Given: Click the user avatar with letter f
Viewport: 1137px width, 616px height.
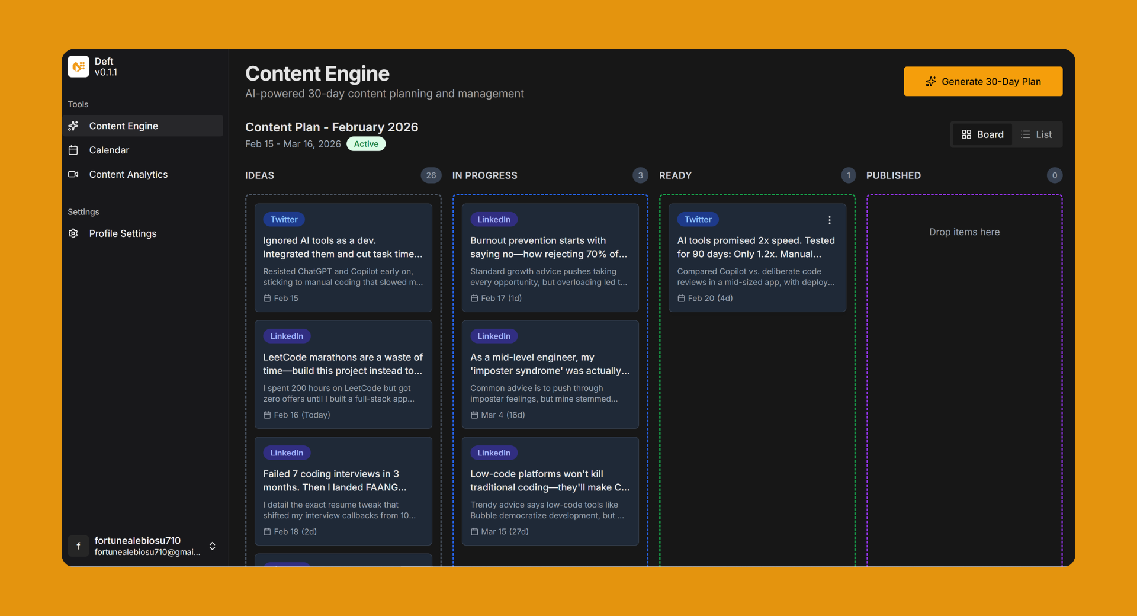Looking at the screenshot, I should click(x=78, y=546).
